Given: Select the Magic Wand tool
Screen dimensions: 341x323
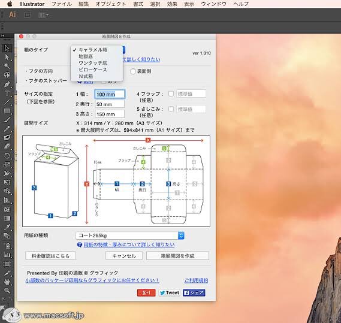Looking at the screenshot, I should pos(7,65).
